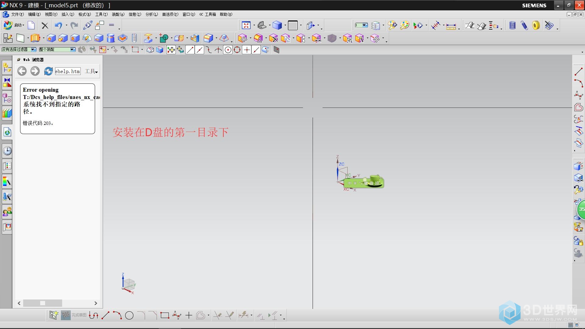The image size is (585, 329).
Task: Open the Roles tab in resource bar
Action: click(x=7, y=212)
